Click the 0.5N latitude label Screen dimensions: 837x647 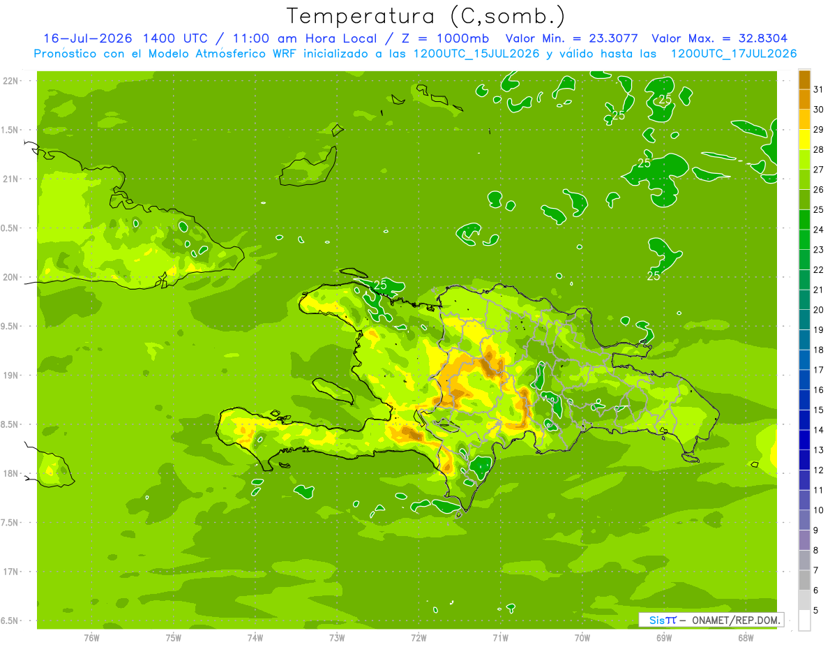[10, 228]
